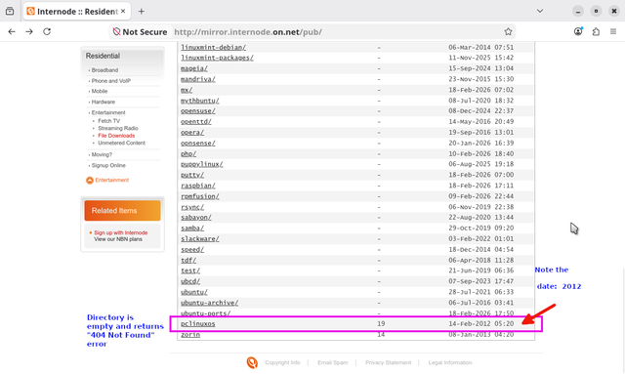Screen dimensions: 625x374
Task: Click Sign up with Internode link
Action: 121,232
